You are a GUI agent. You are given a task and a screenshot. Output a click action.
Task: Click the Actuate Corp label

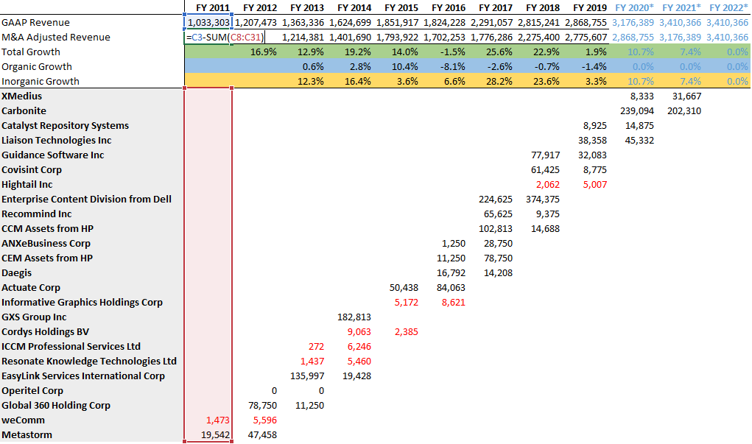(x=31, y=288)
